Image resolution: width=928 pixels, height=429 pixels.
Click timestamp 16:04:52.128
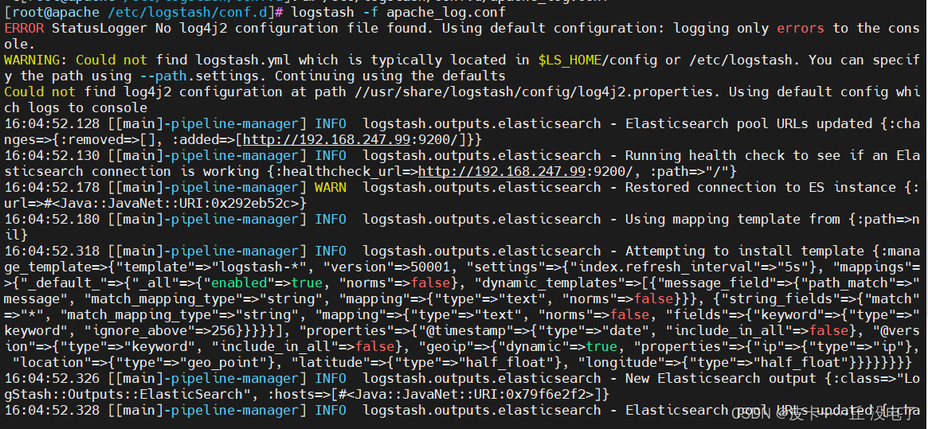click(52, 123)
